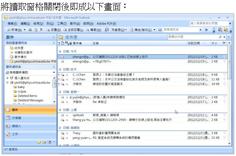Open the message from cpHsieh
Screen dimensions: 236x156
click(x=143, y=115)
